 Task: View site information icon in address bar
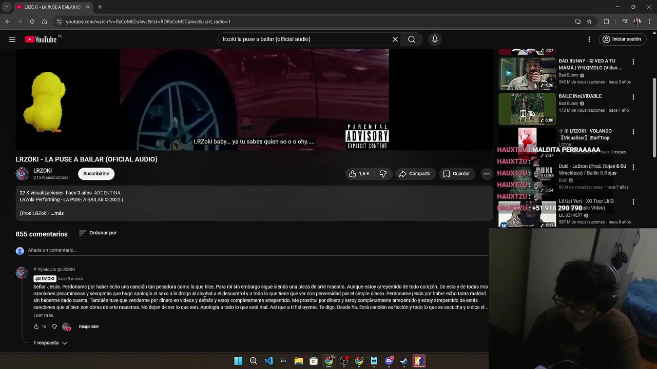coord(59,22)
